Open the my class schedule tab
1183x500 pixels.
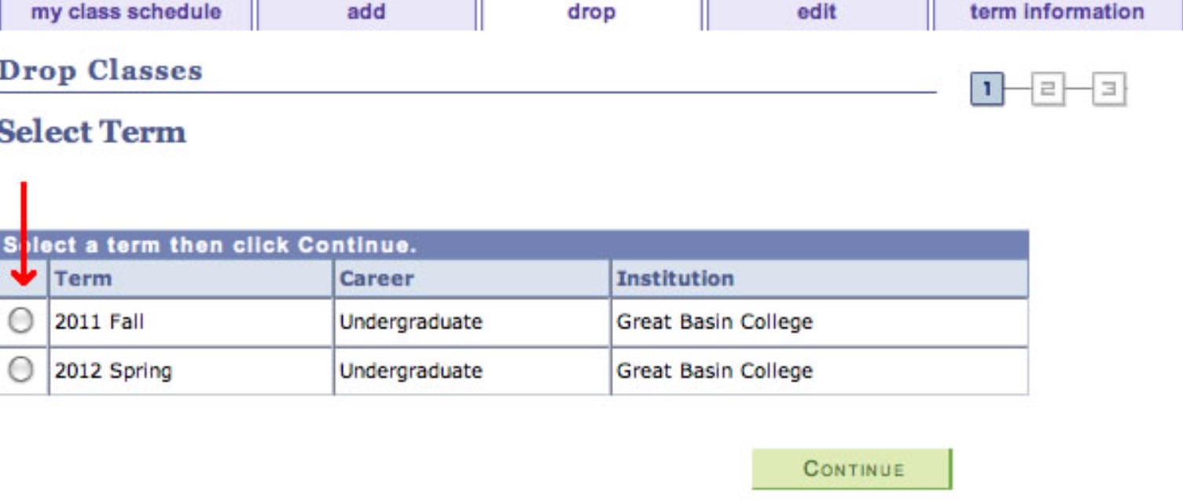coord(126,13)
